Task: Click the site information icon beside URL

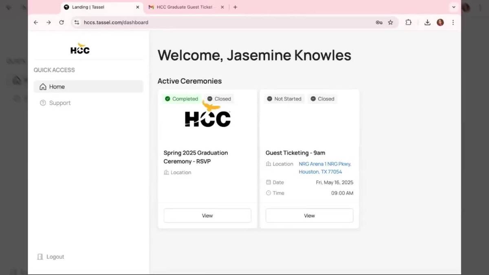Action: pyautogui.click(x=77, y=22)
